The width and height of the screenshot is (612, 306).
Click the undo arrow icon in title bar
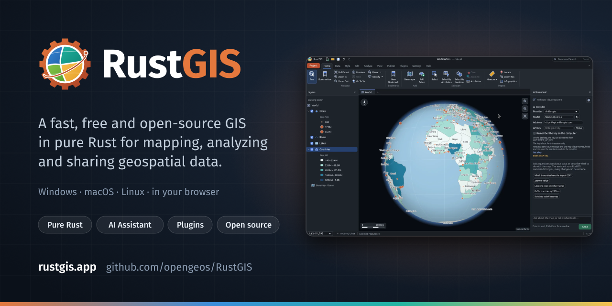pos(344,59)
